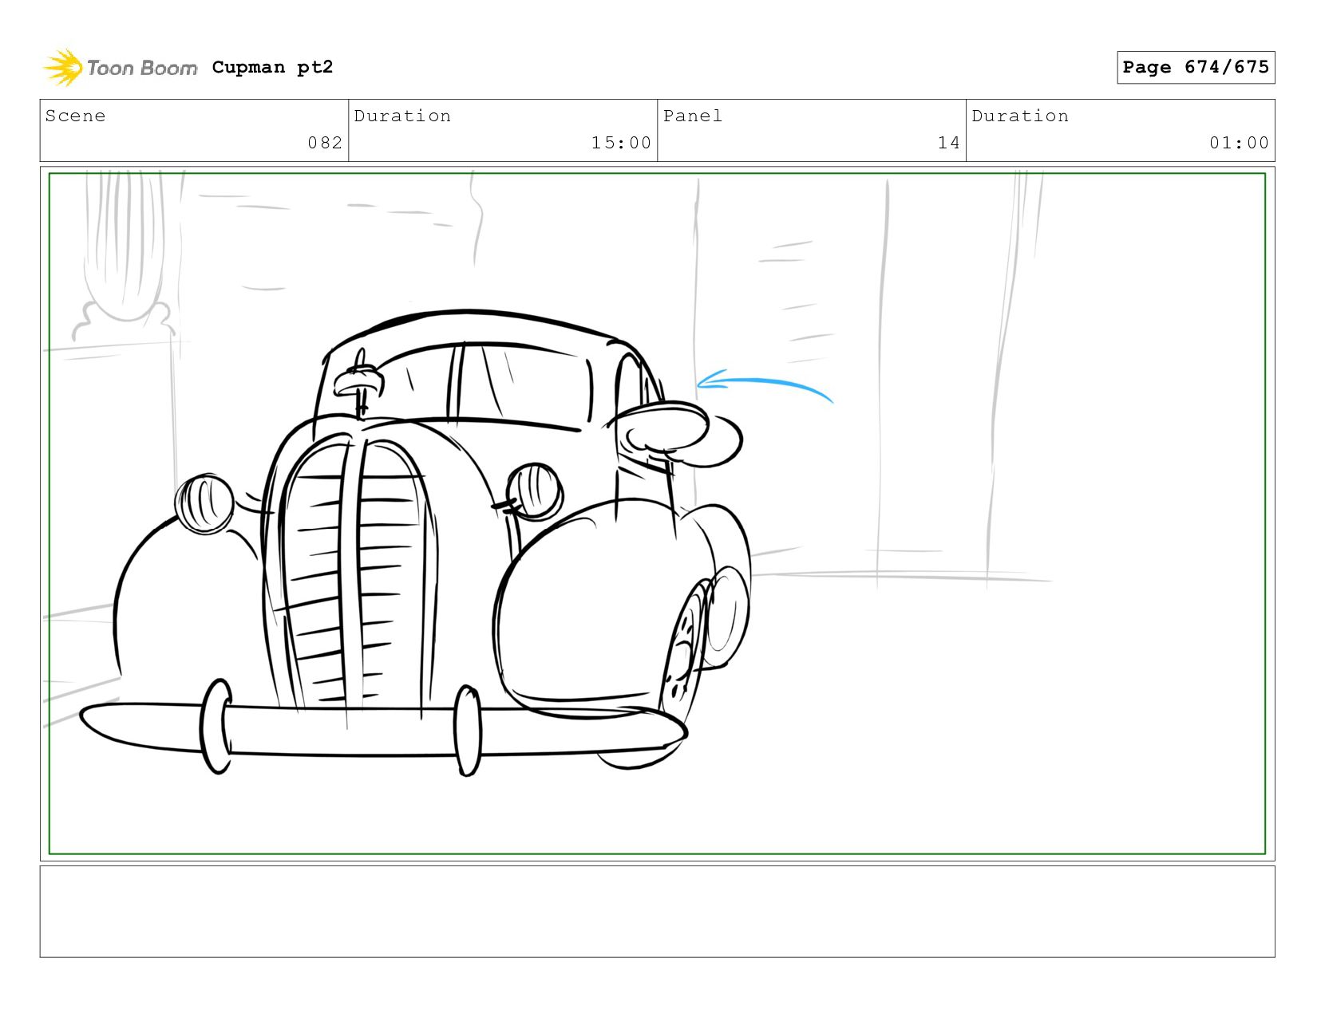
Task: Click the headlight beside the grille
Action: pyautogui.click(x=534, y=490)
